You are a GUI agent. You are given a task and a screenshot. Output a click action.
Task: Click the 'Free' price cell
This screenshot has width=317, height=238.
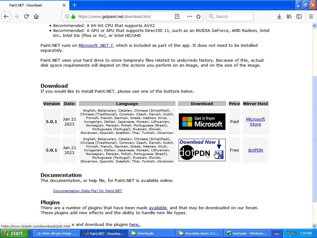[234, 150]
